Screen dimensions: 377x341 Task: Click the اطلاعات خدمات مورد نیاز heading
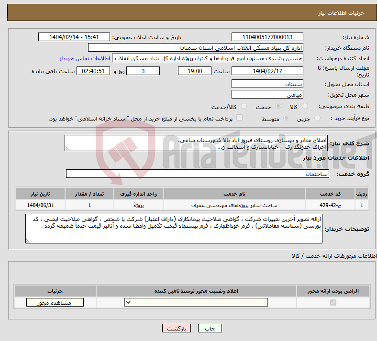[x=336, y=158]
